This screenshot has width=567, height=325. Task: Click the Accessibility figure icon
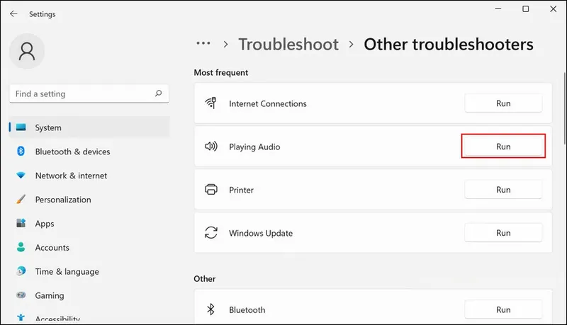pos(21,318)
